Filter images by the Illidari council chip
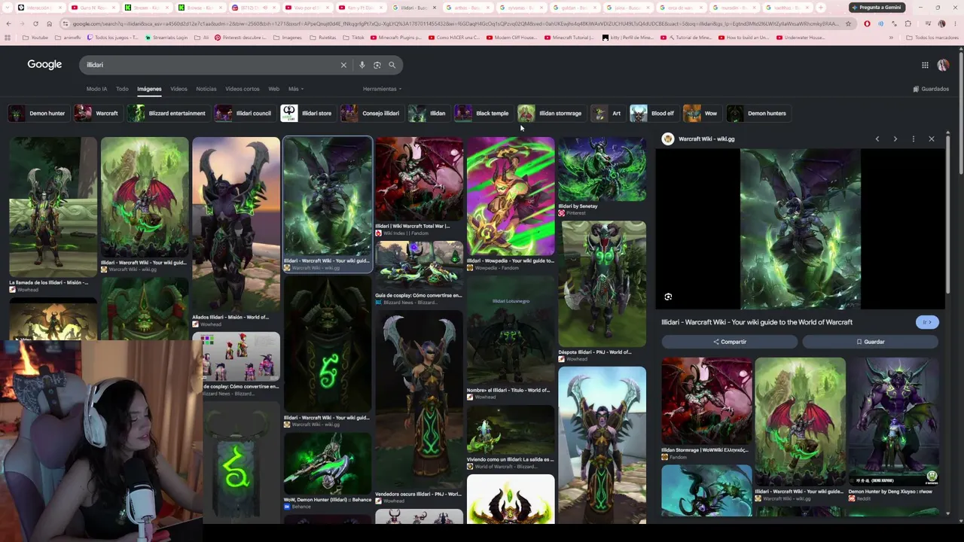The height and width of the screenshot is (542, 964). click(x=243, y=114)
